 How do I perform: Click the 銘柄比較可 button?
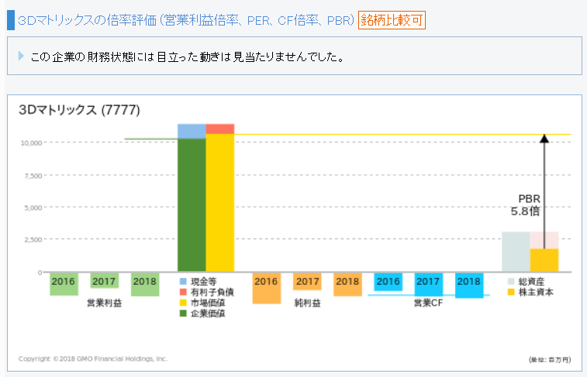pyautogui.click(x=392, y=20)
